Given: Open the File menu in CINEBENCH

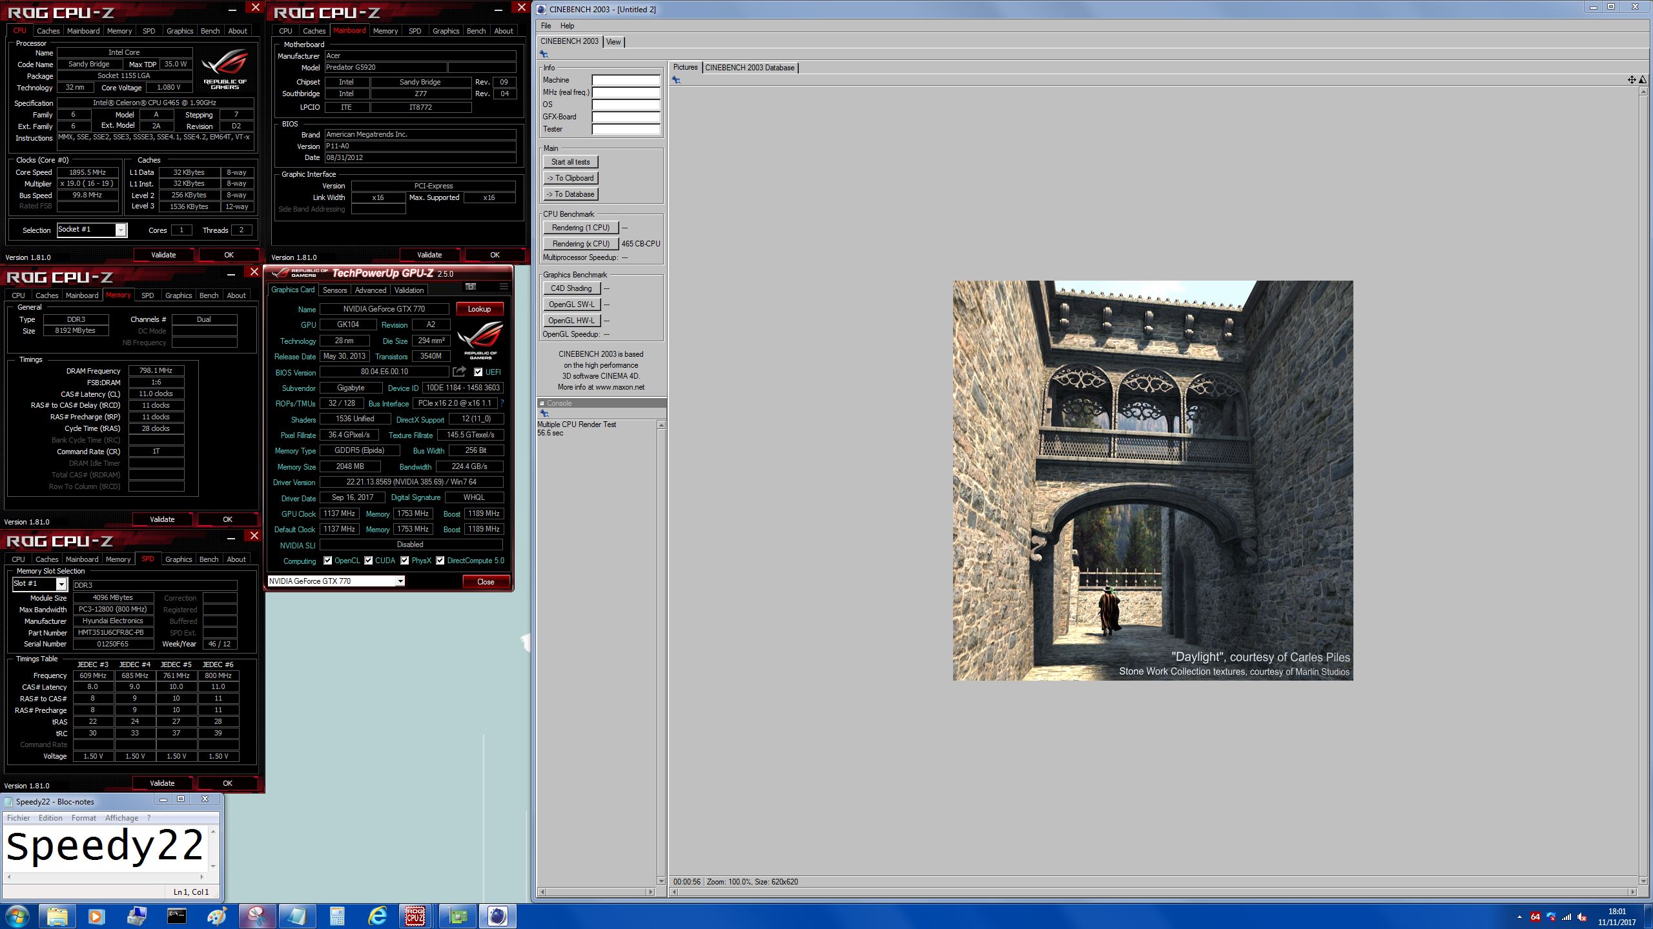Looking at the screenshot, I should [x=546, y=26].
